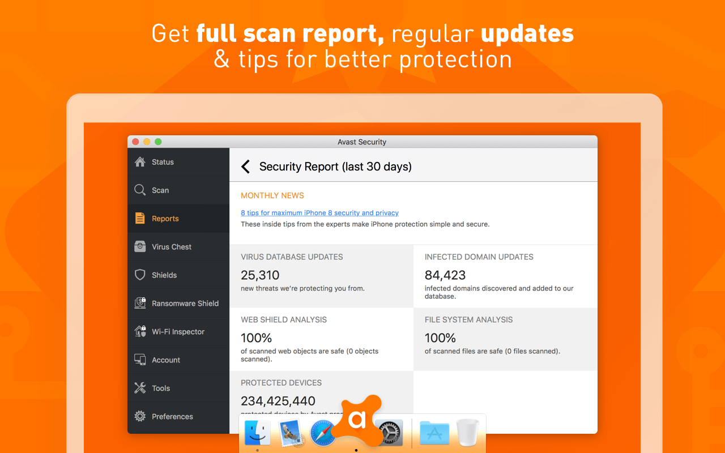
Task: Click the Web Shield Analysis 100% value
Action: point(256,338)
